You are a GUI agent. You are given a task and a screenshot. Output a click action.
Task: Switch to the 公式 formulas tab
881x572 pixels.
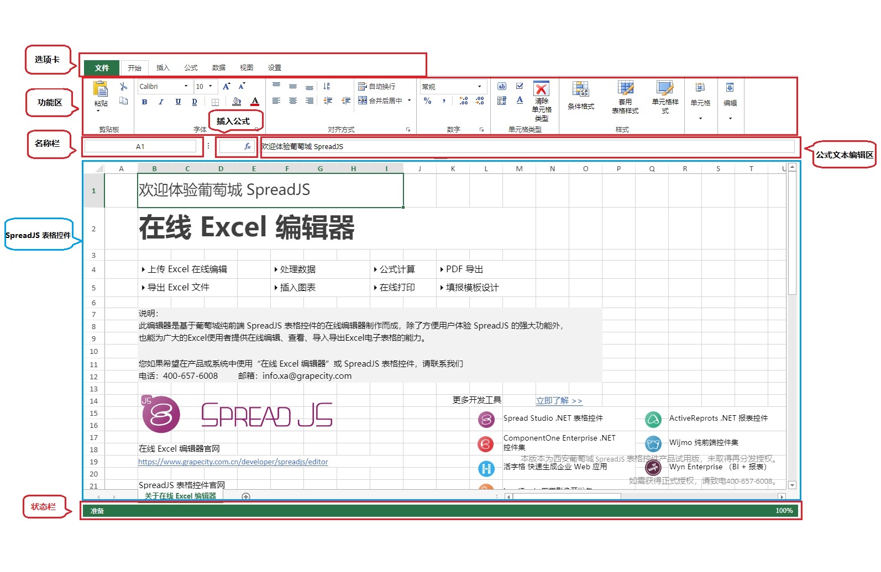coord(191,68)
